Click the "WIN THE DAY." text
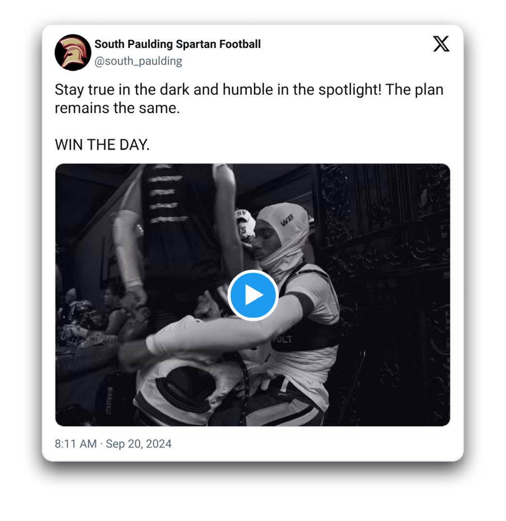Image resolution: width=506 pixels, height=521 pixels. [102, 144]
